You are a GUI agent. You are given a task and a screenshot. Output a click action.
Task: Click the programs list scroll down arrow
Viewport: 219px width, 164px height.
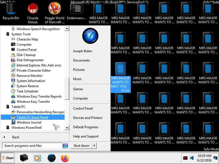pyautogui.click(x=67, y=128)
